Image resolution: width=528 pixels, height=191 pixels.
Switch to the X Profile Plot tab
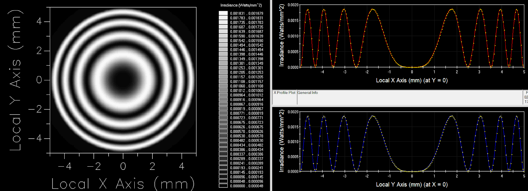pyautogui.click(x=284, y=93)
